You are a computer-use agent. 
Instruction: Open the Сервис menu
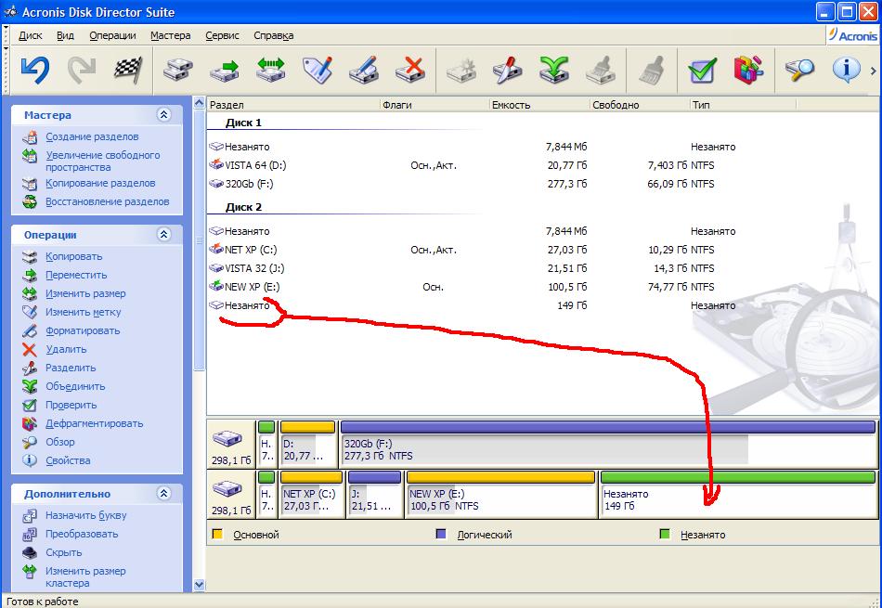[x=222, y=35]
